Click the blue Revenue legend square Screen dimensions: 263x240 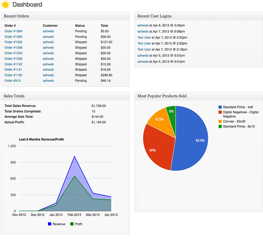50,224
